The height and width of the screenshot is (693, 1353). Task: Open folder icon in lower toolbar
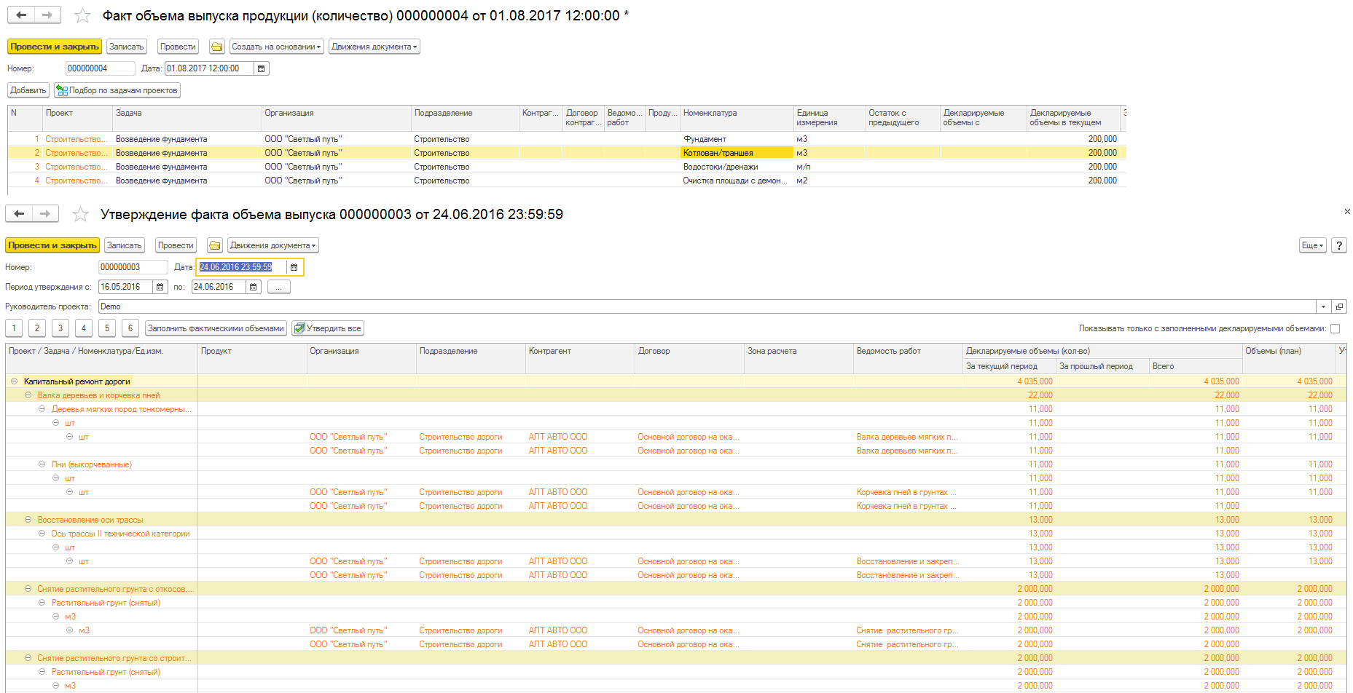214,245
